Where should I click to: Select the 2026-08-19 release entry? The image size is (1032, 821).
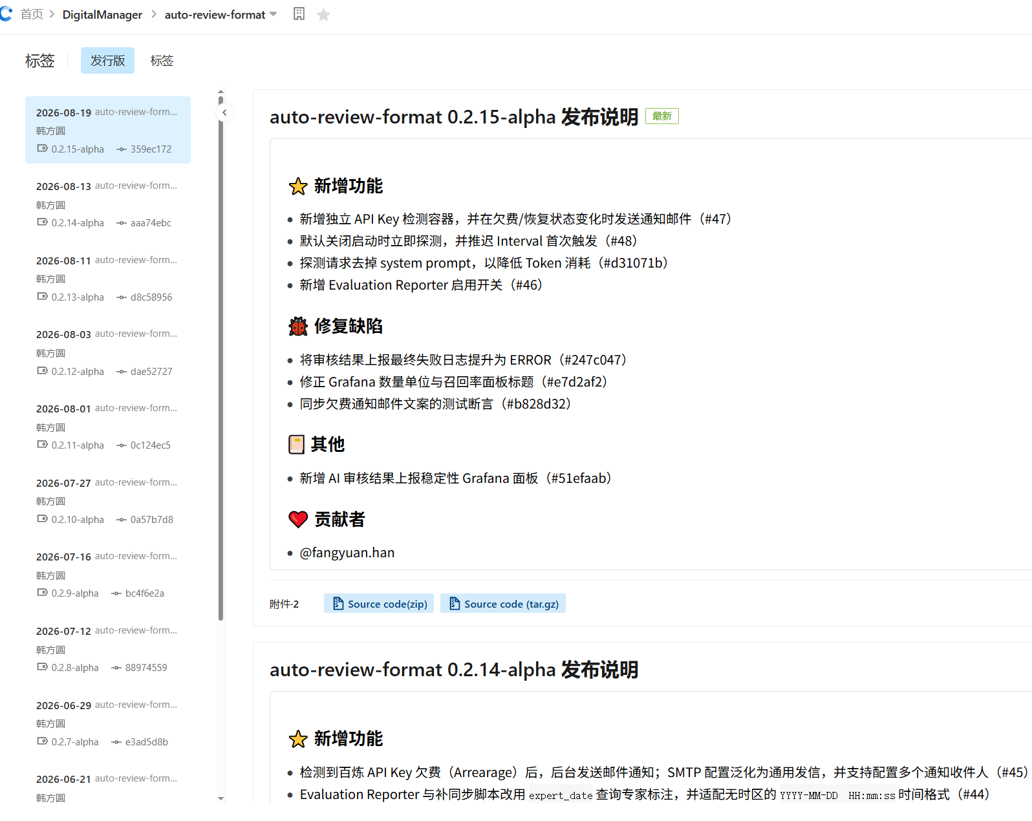coord(108,130)
